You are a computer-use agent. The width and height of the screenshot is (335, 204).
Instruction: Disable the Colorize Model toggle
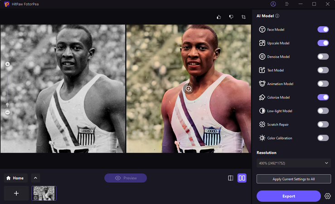point(323,97)
